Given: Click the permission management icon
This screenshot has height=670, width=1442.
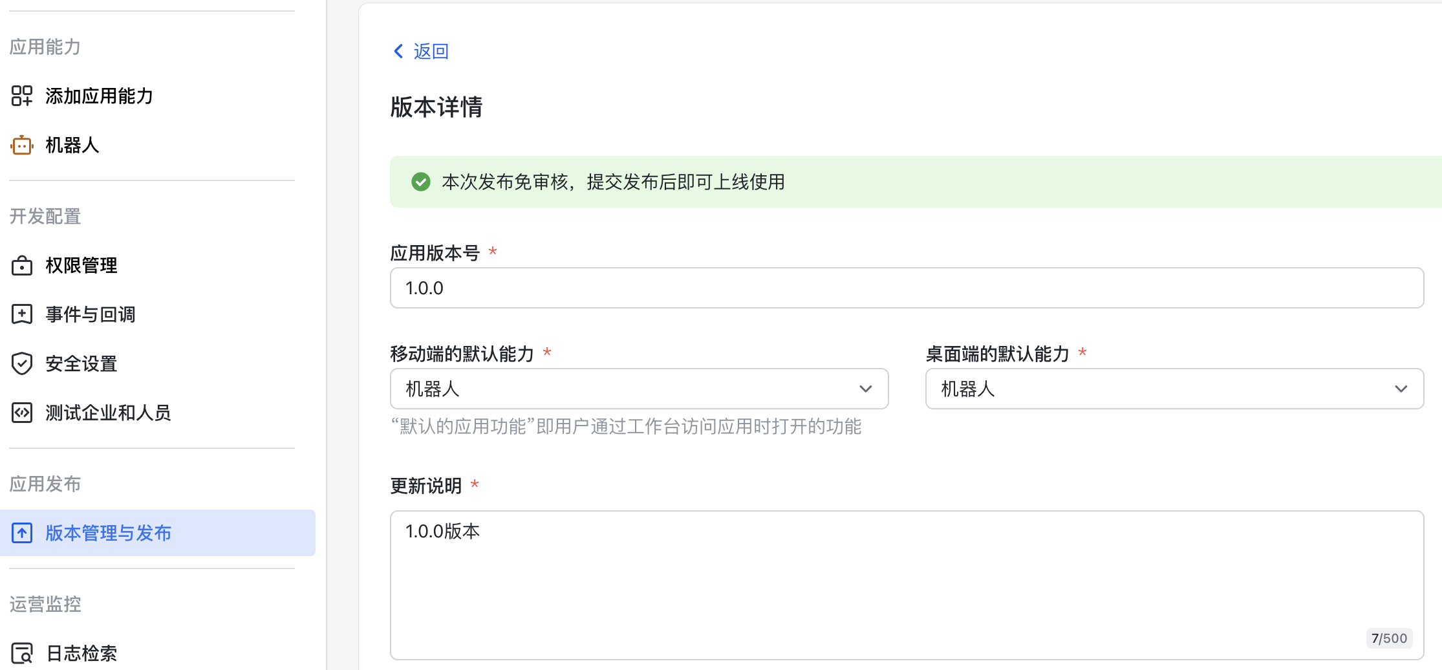Looking at the screenshot, I should click(22, 266).
